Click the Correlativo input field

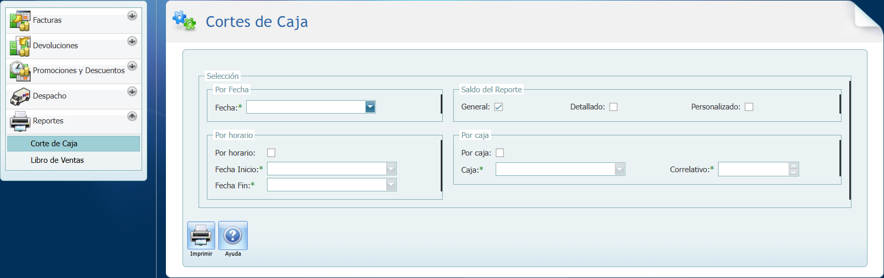coord(753,169)
